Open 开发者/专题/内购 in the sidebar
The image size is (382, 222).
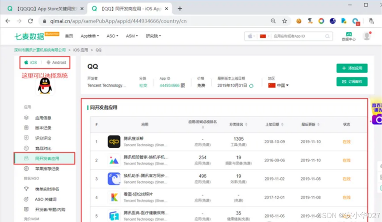(x=45, y=210)
